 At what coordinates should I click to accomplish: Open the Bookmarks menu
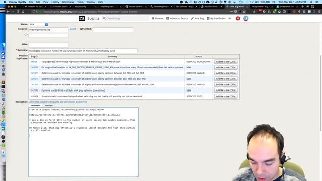click(68, 2)
